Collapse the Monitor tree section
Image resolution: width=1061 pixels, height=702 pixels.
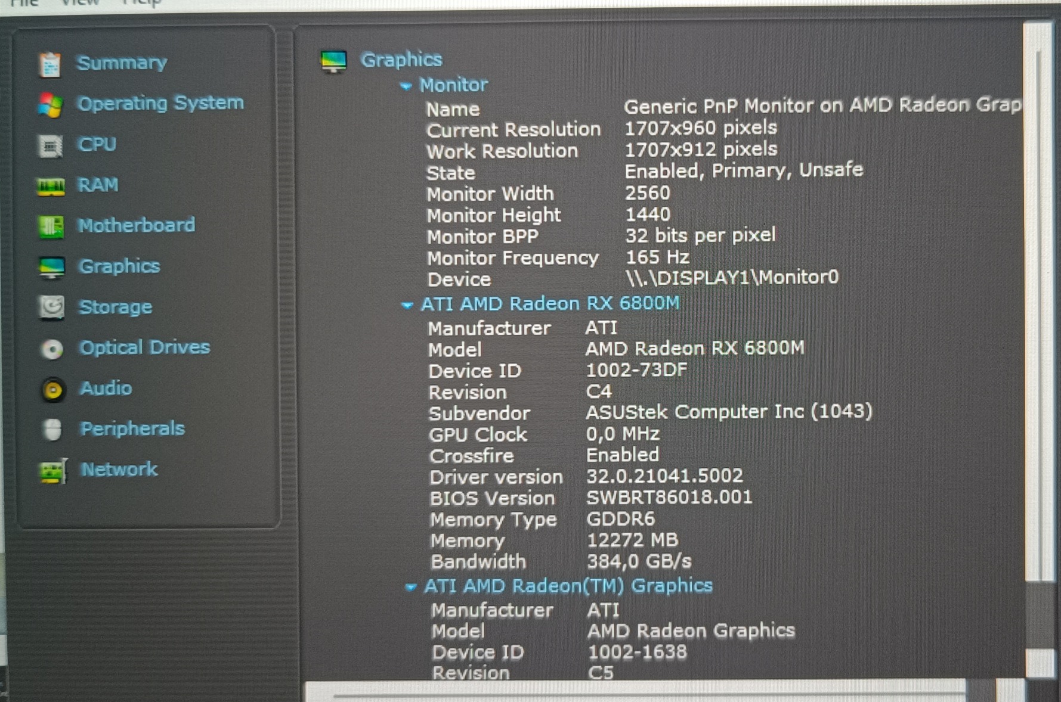406,86
